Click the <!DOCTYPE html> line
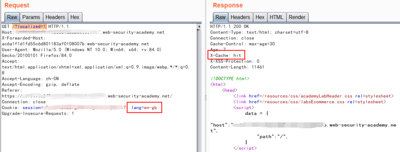 tap(230, 79)
